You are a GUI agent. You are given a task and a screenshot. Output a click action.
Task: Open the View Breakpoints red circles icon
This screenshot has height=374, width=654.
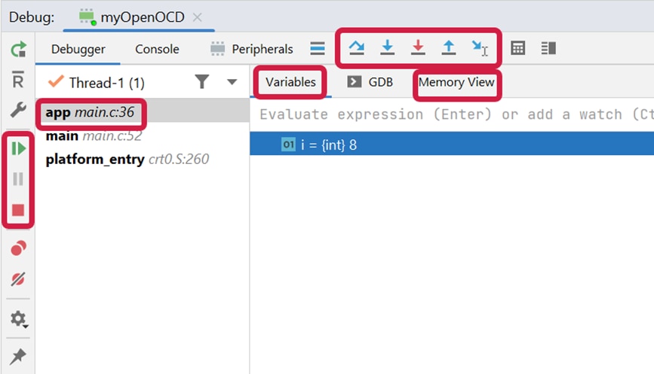pos(18,248)
